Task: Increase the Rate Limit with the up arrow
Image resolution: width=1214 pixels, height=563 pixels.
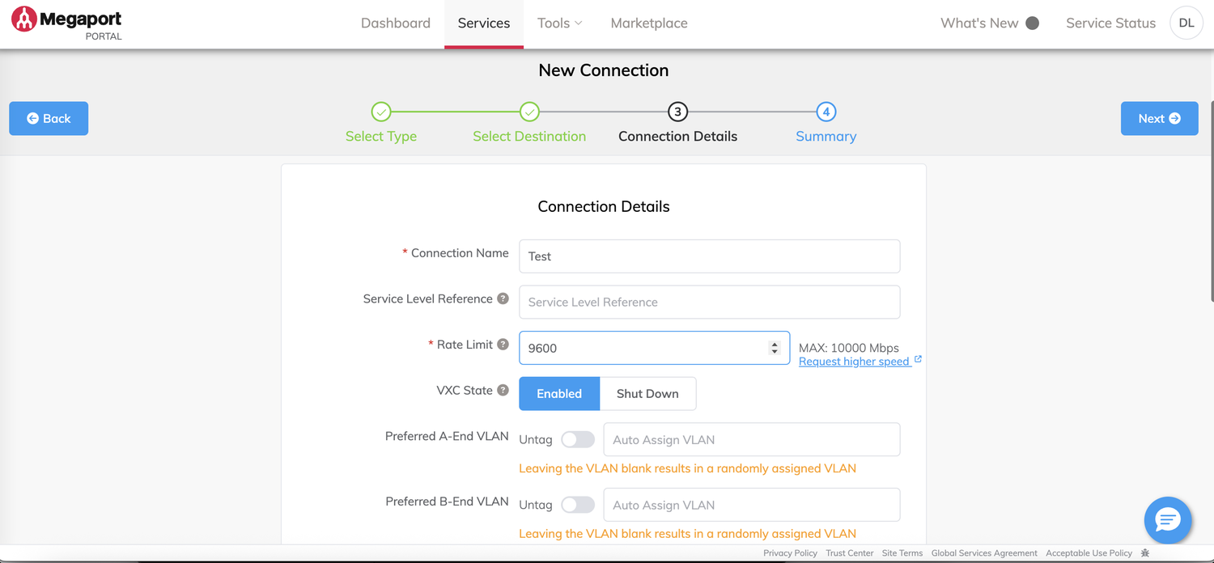Action: [775, 344]
